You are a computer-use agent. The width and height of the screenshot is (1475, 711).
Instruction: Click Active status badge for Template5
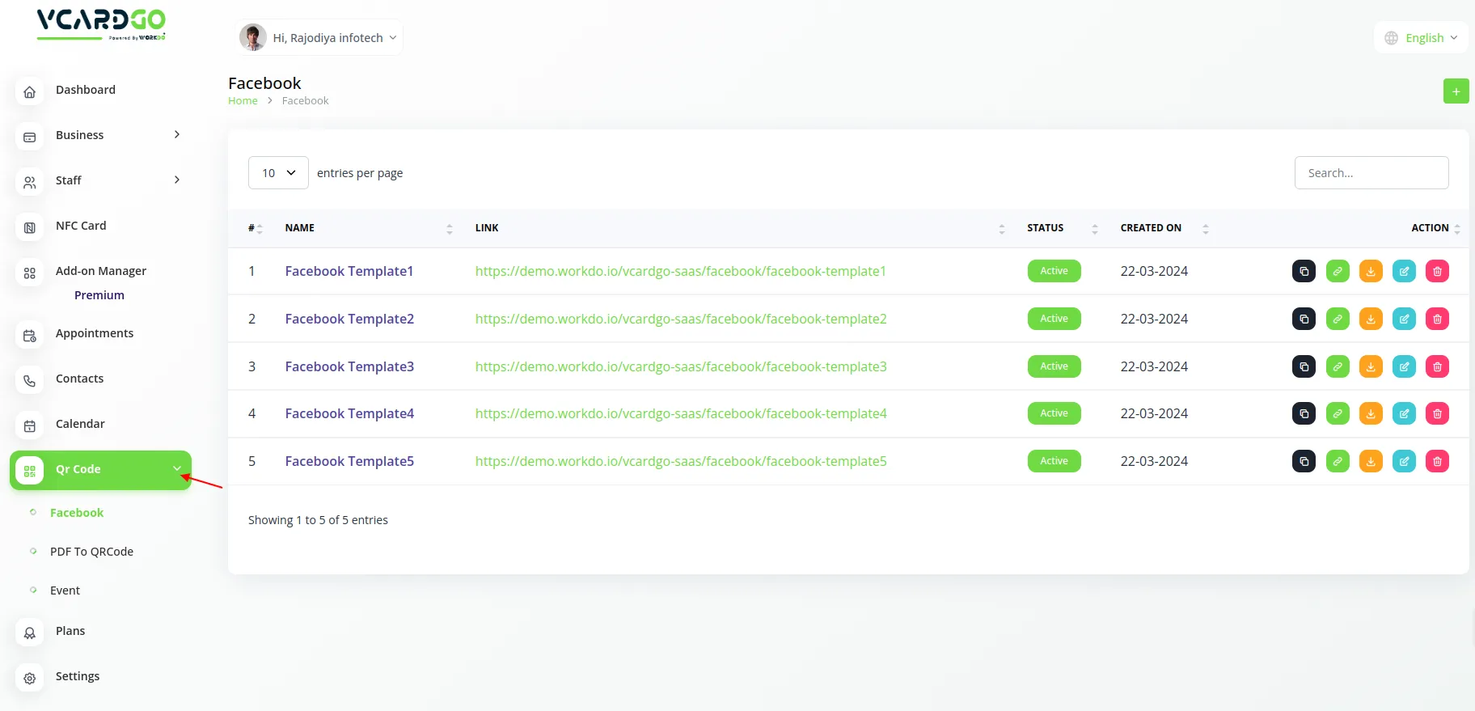(1054, 461)
